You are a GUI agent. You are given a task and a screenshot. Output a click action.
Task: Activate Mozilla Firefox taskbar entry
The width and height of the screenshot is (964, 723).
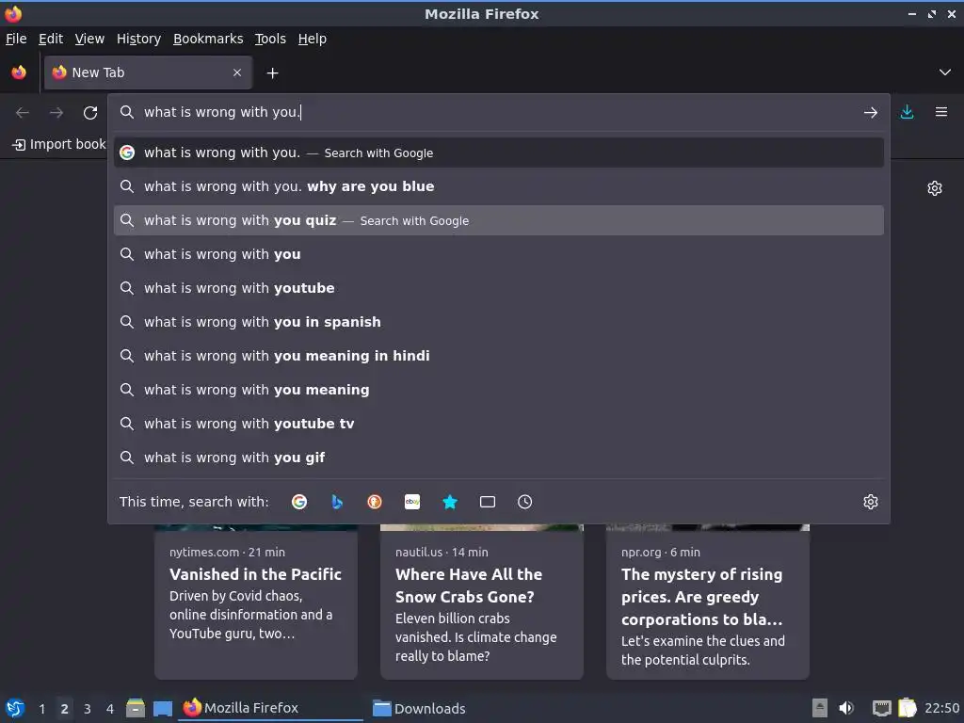[x=270, y=708]
